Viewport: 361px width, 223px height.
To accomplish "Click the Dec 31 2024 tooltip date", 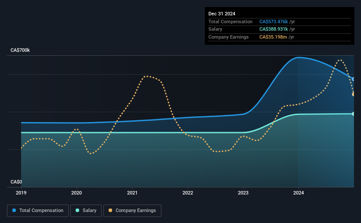I will click(x=222, y=14).
